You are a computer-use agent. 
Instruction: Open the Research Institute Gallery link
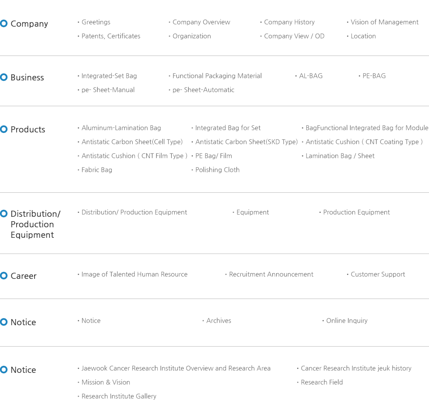(119, 396)
